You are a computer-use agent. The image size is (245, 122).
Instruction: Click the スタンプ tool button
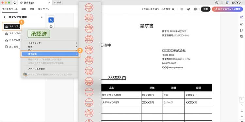coord(12,26)
